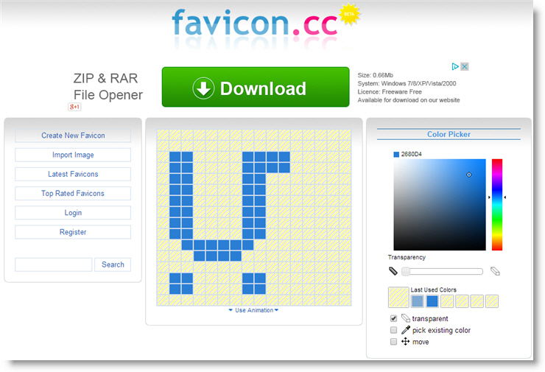
Task: Uncheck the transparent checkbox
Action: [393, 318]
